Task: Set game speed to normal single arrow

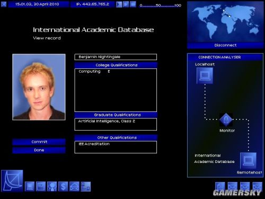Action: point(119,4)
